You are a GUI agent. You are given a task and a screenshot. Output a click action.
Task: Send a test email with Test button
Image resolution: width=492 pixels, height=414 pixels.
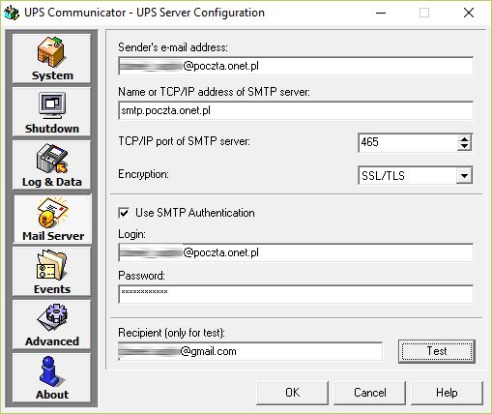(437, 351)
